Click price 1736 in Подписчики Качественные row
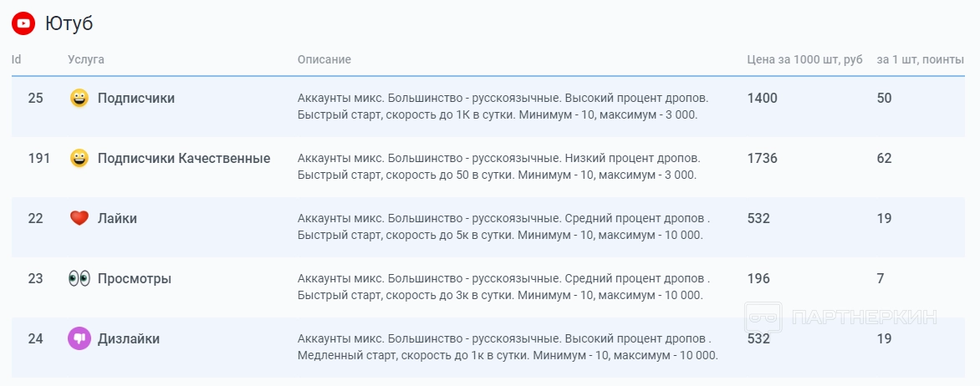Screen dimensions: 980x386 [x=763, y=159]
